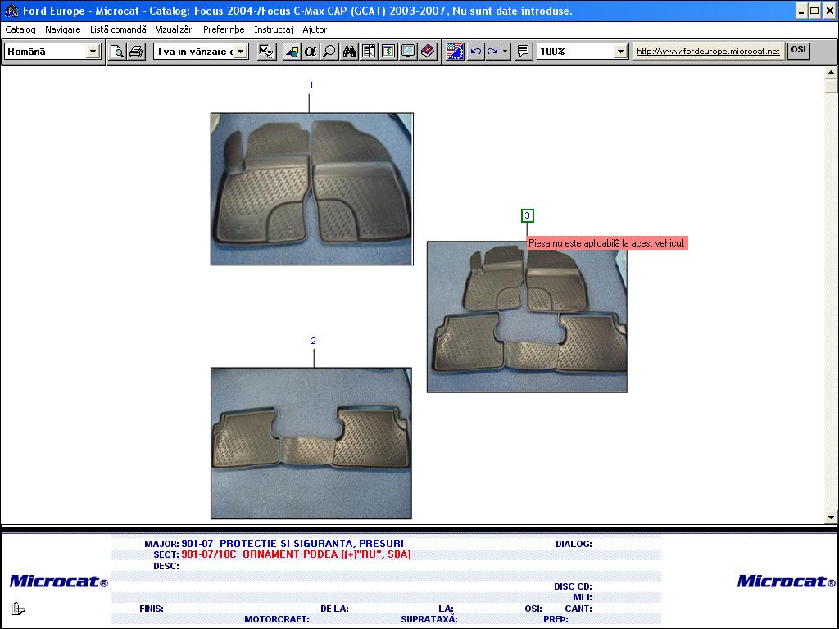This screenshot has width=839, height=629.
Task: Click the checklist hand icon in toolbar
Action: tap(266, 52)
